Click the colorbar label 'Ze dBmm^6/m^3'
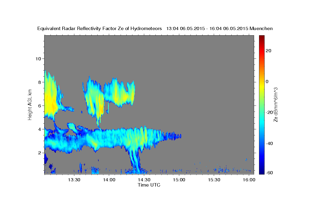Image resolution: width=314 pixels, height=209 pixels. [x=276, y=104]
